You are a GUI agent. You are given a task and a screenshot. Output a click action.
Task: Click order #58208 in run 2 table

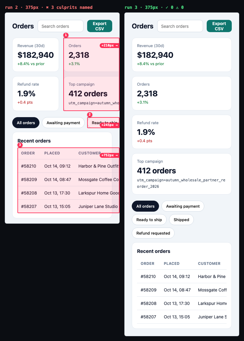point(29,193)
